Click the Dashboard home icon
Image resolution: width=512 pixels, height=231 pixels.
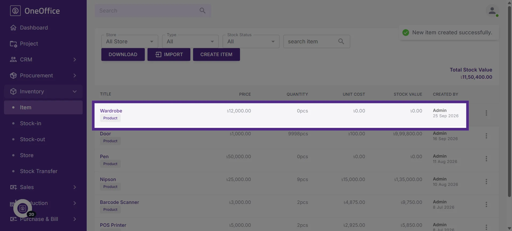[x=13, y=28]
